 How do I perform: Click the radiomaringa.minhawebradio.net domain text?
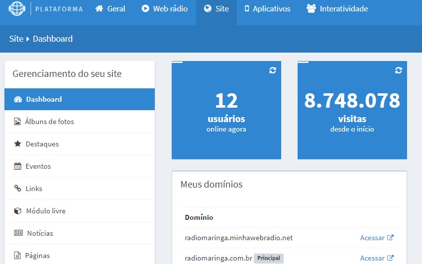(239, 238)
